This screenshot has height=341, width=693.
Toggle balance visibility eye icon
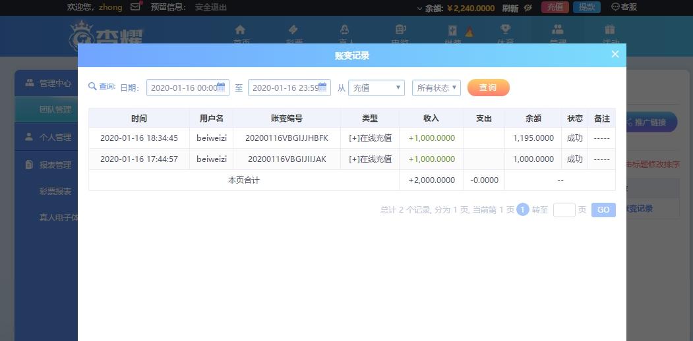point(527,8)
